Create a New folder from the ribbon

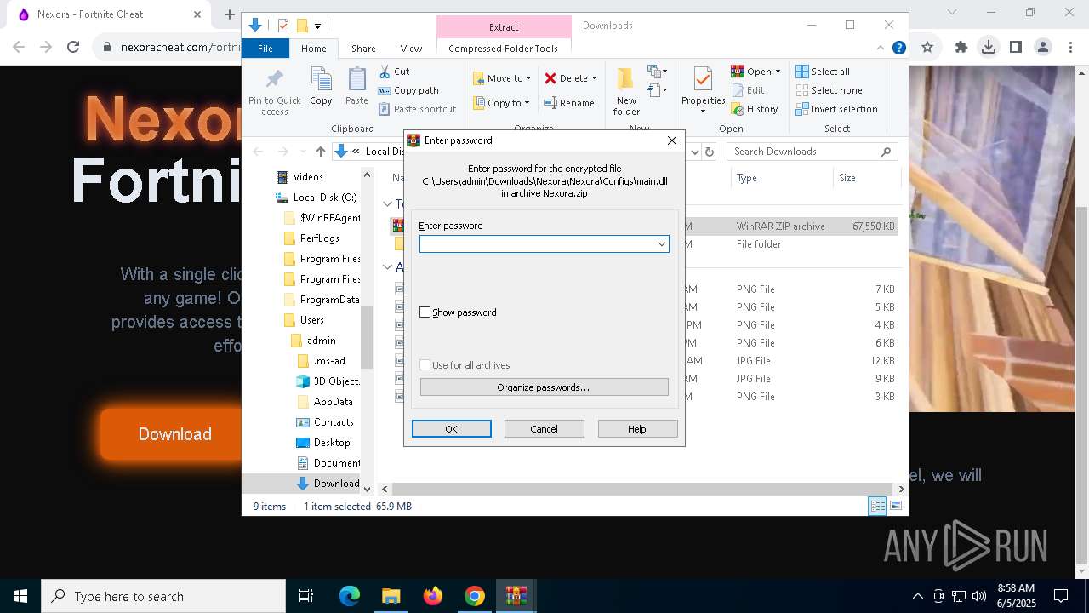click(x=626, y=91)
